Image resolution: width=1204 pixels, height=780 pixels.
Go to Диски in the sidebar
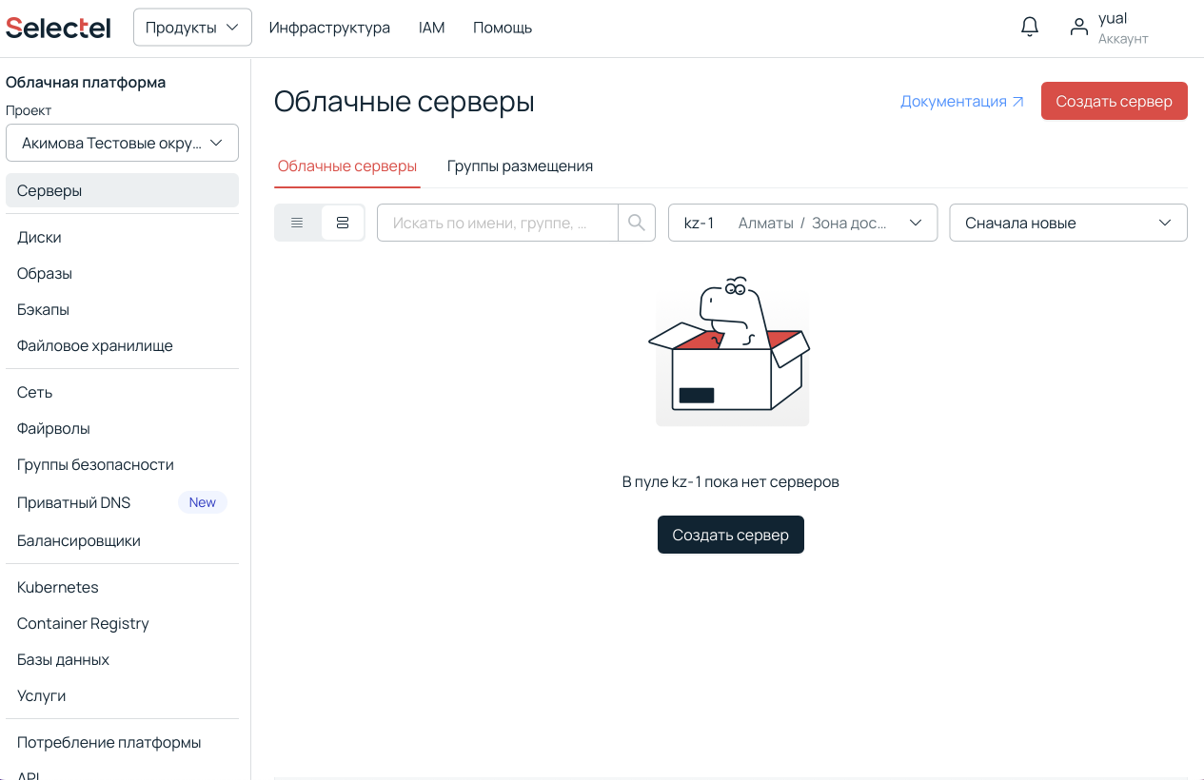click(x=122, y=237)
